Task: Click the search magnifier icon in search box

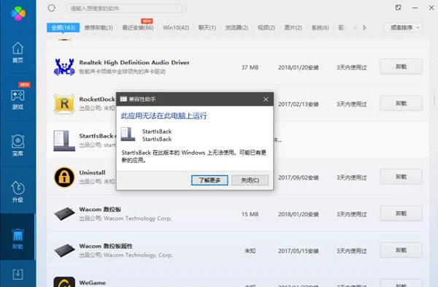Action: point(180,8)
